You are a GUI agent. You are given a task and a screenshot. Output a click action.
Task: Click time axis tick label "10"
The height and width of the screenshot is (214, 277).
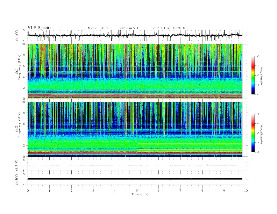pos(246,191)
